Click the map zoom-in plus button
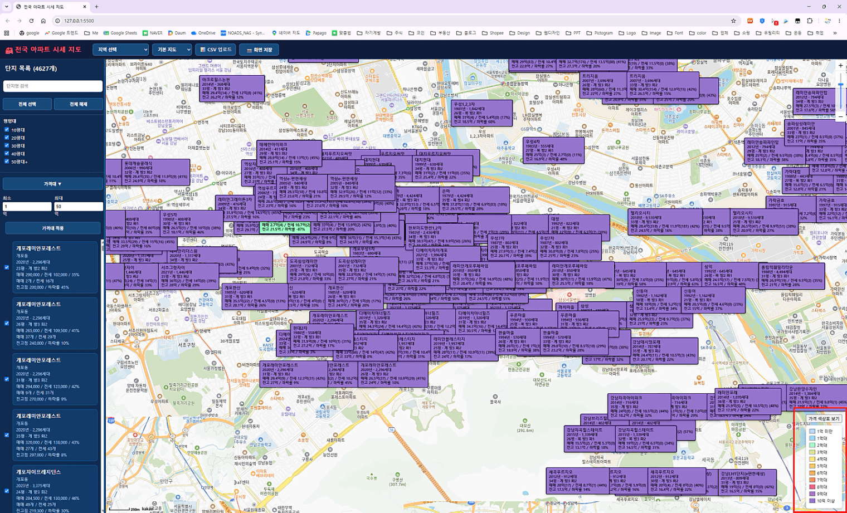 coord(840,66)
